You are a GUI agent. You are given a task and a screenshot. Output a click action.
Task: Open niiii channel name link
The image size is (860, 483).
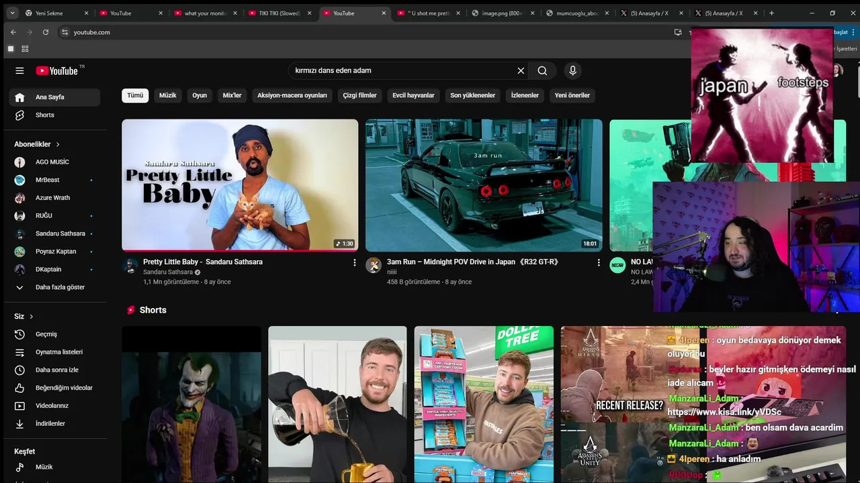(x=392, y=272)
